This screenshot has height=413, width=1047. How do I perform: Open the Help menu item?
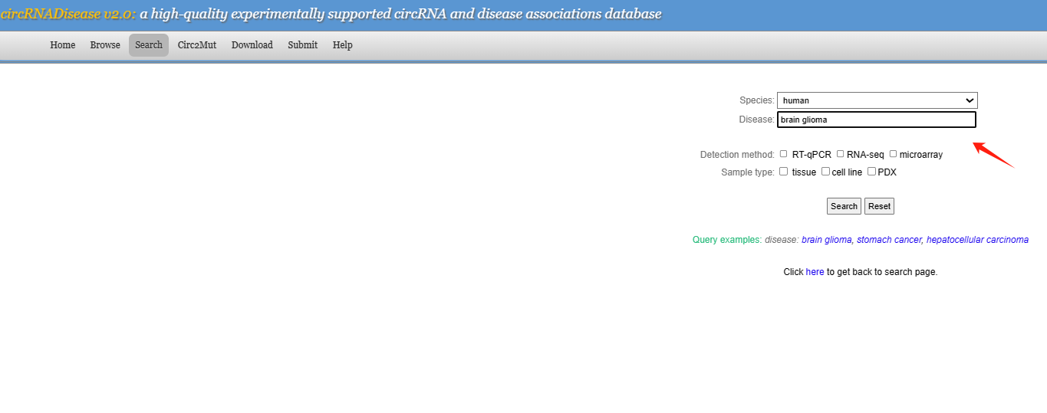pos(343,45)
